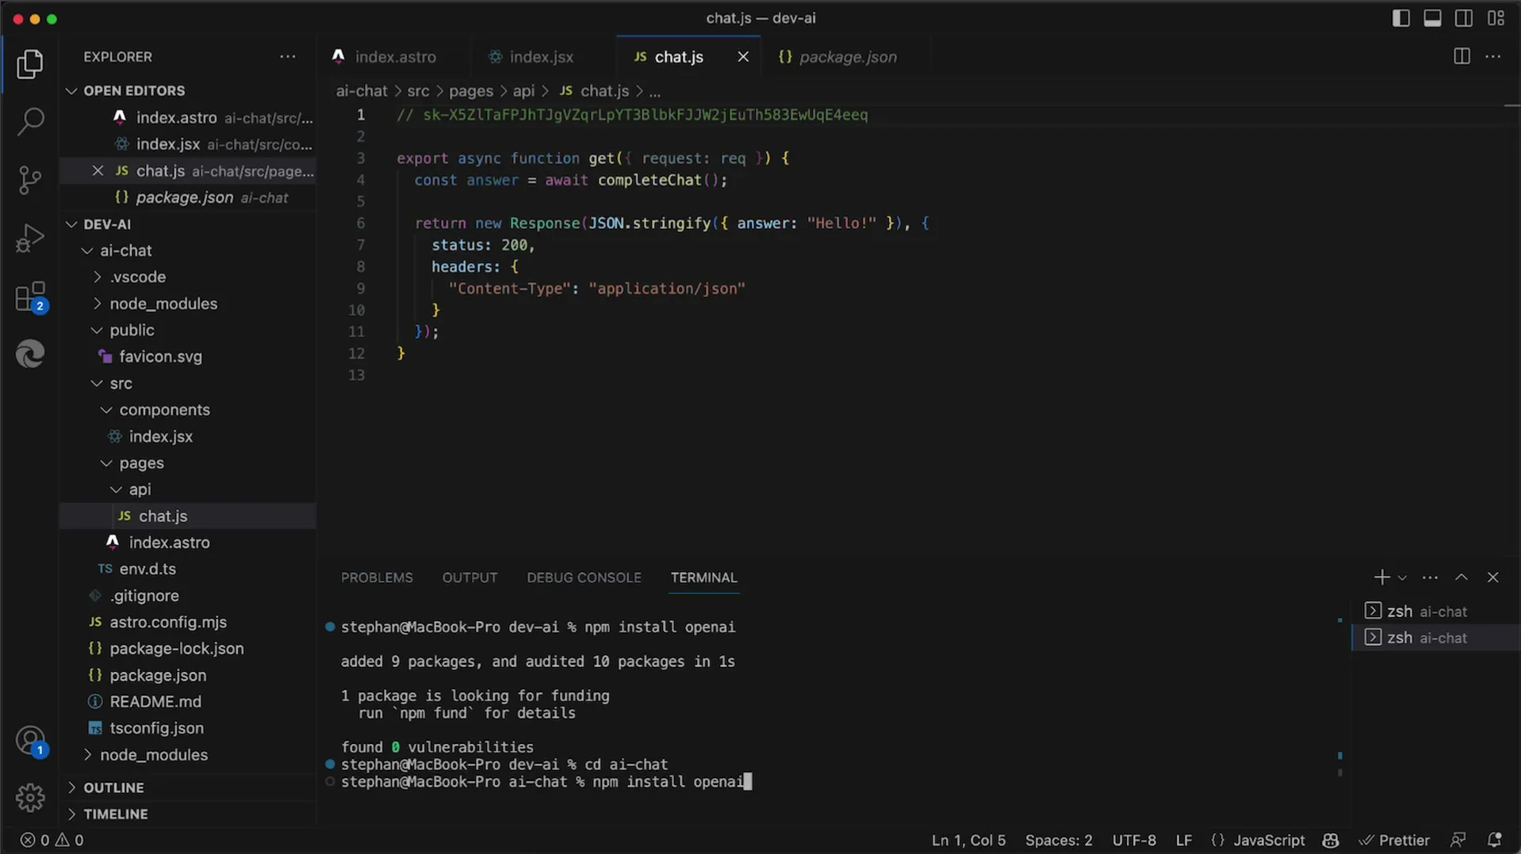Image resolution: width=1521 pixels, height=854 pixels.
Task: Customize layout icon in title bar
Action: pyautogui.click(x=1496, y=18)
